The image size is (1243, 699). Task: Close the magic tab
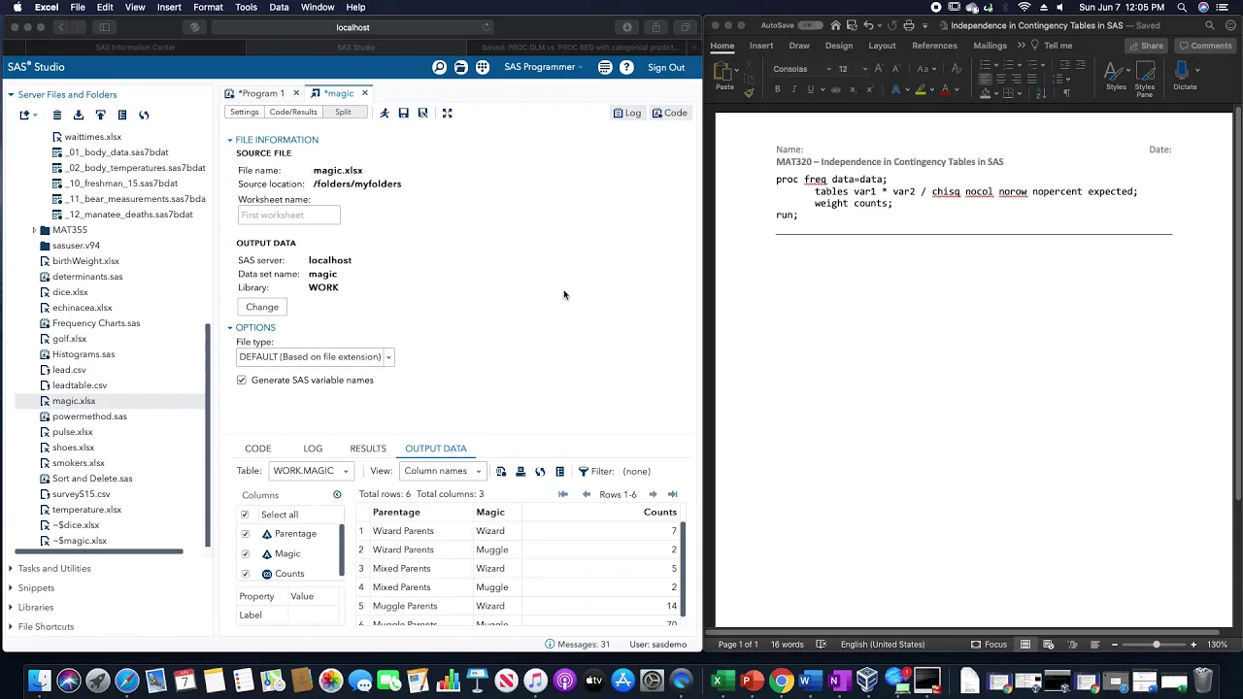point(365,93)
